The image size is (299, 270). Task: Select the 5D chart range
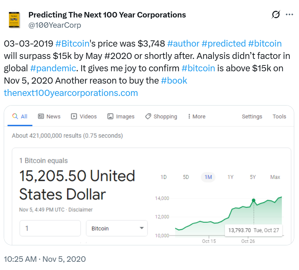[186, 177]
